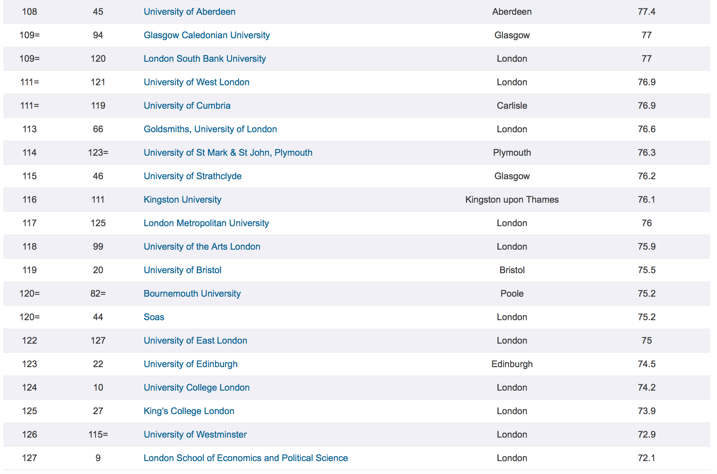
Task: Open Kingston University link
Action: click(182, 200)
